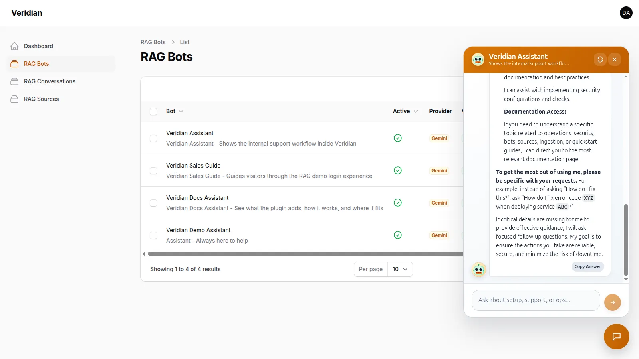Click the robot avatar beside the answer
The width and height of the screenshot is (639, 359).
(x=479, y=270)
